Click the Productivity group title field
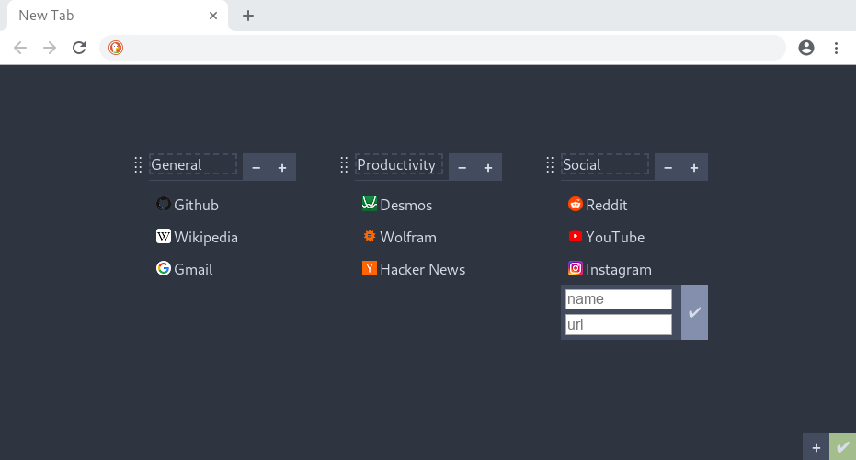Viewport: 856px width, 460px height. (398, 164)
